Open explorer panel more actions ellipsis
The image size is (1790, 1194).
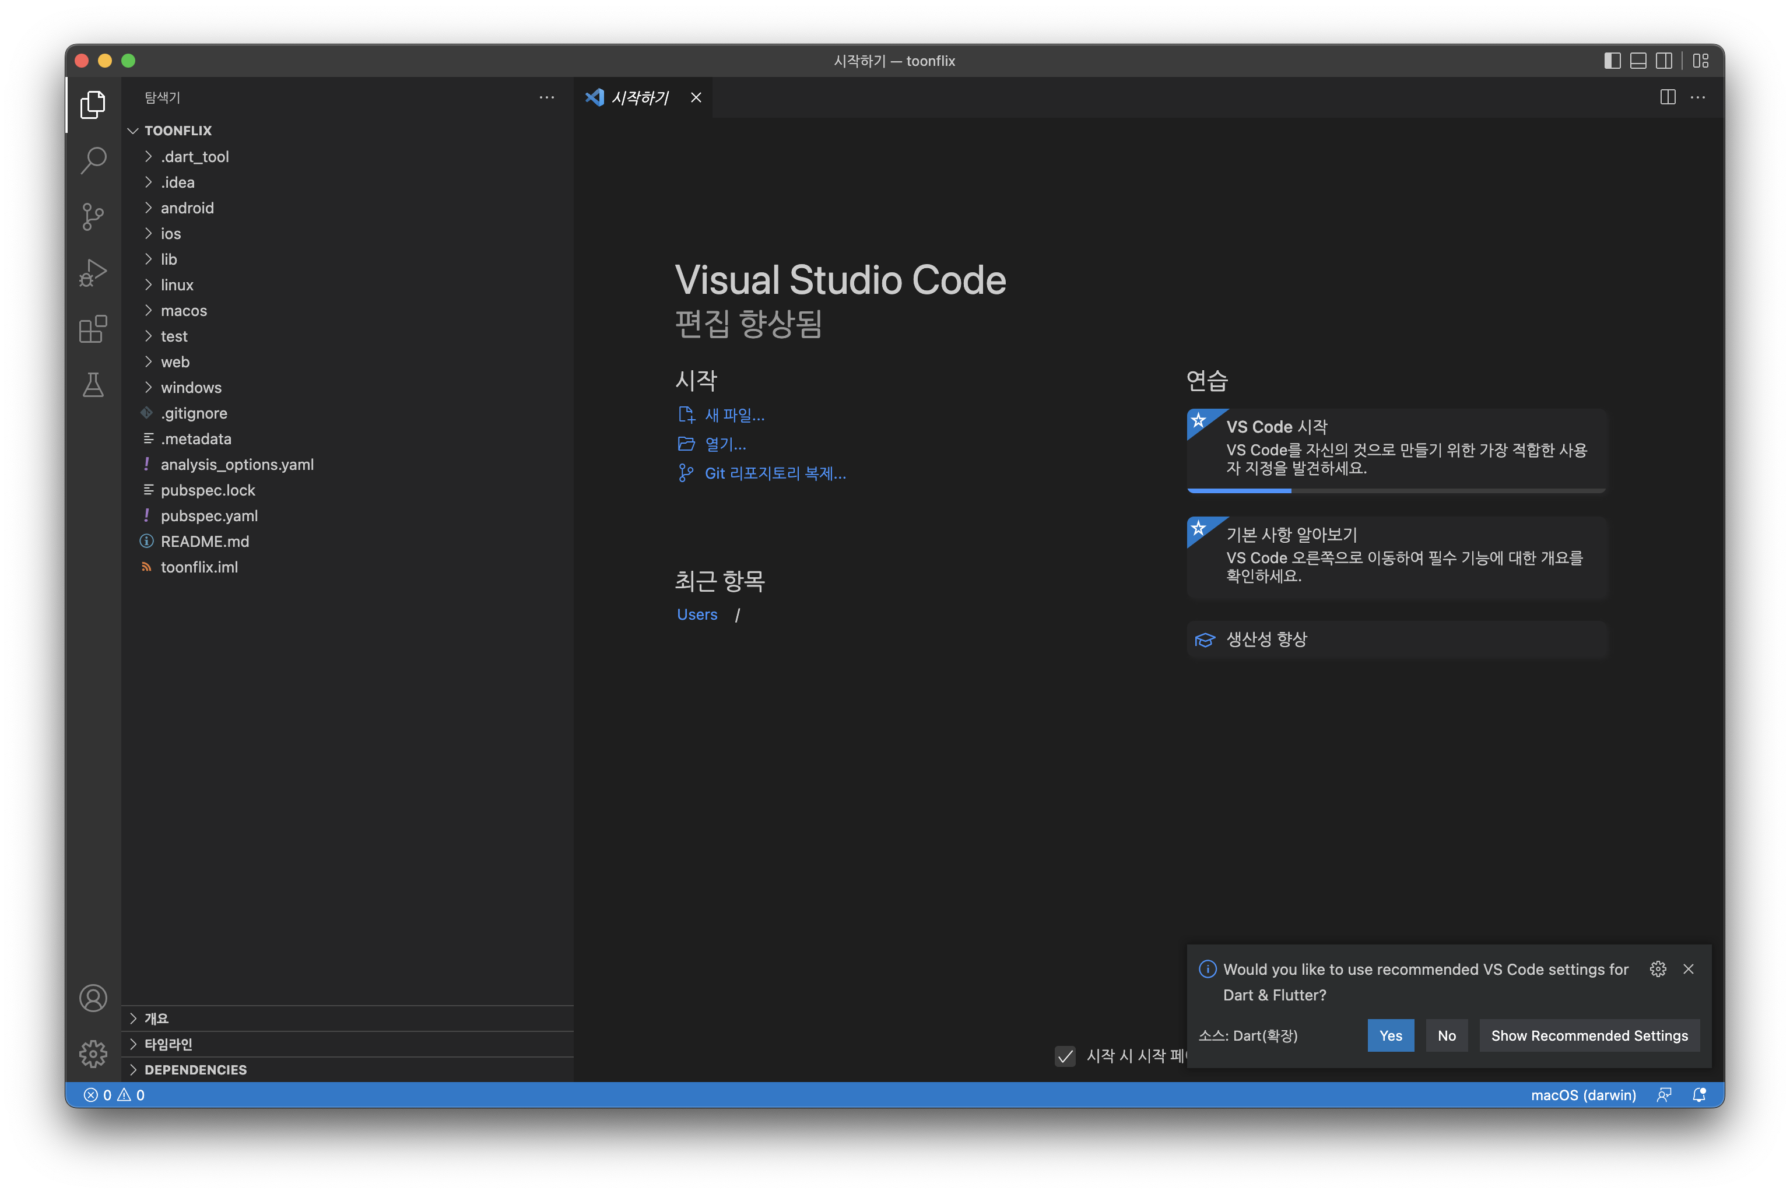[547, 97]
